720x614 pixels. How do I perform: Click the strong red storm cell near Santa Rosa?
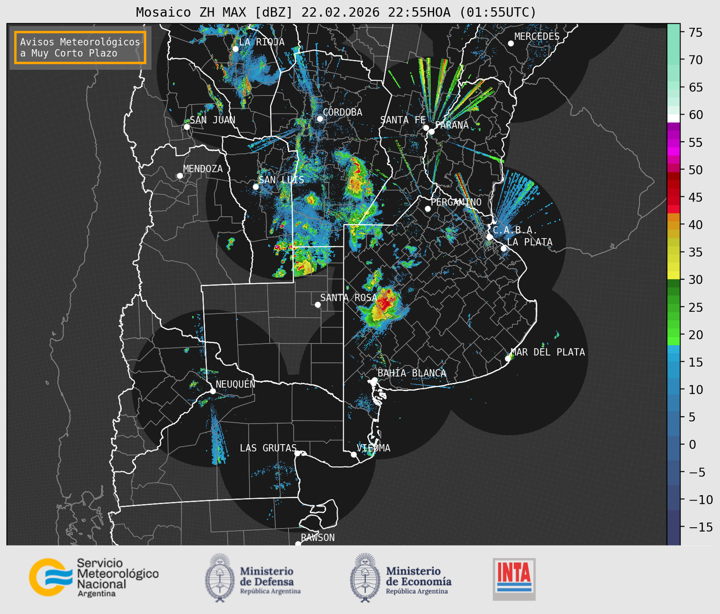(386, 302)
